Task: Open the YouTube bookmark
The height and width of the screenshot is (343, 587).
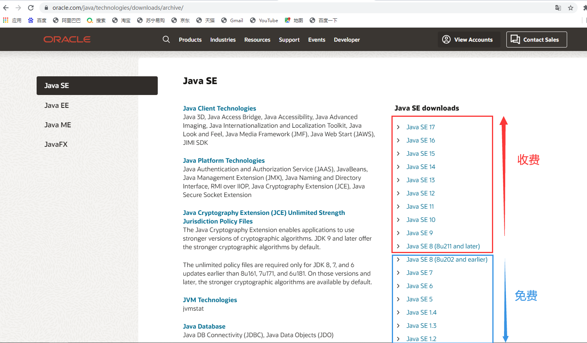Action: pyautogui.click(x=264, y=20)
